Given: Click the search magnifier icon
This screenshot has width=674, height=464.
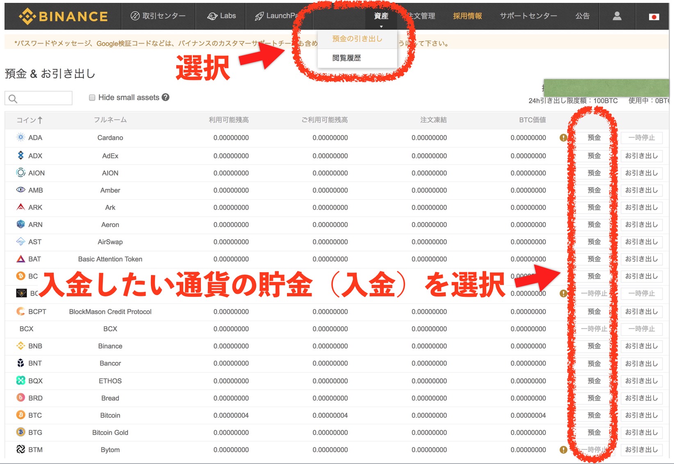Looking at the screenshot, I should pyautogui.click(x=13, y=98).
